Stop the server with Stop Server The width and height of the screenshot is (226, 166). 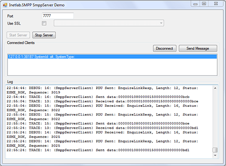[x=44, y=35]
